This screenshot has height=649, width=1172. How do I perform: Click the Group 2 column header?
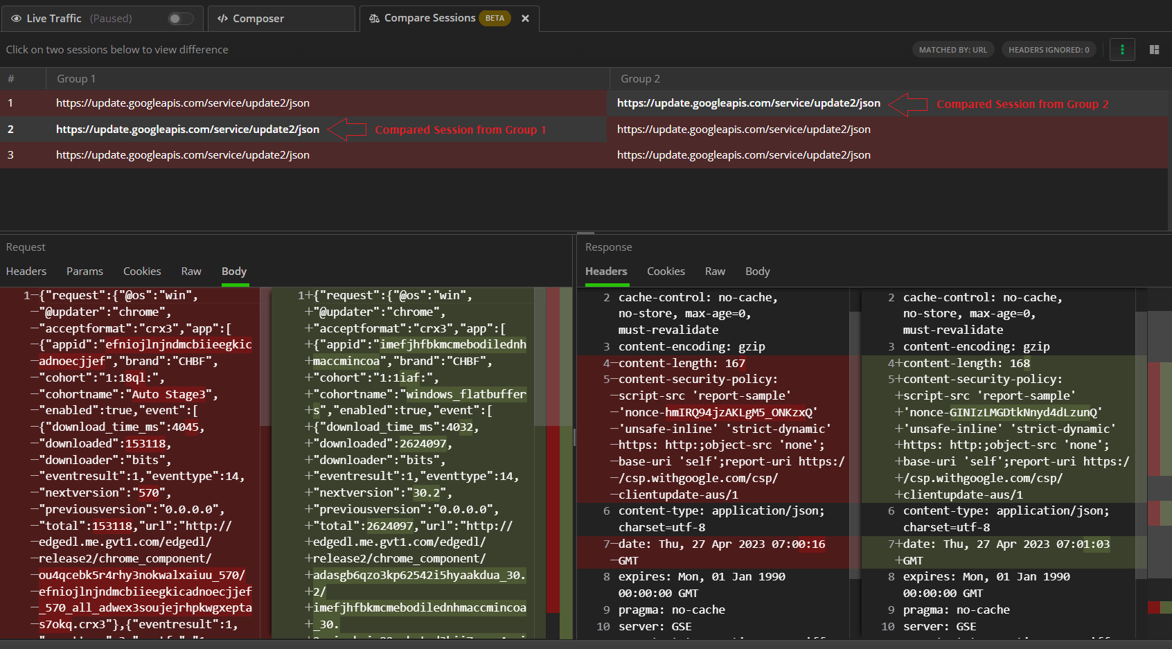641,79
